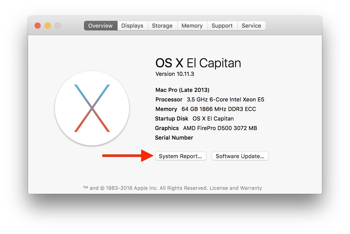Screen dimensions: 350x234
Task: Click 64 GB 1866 MHz DDR3 ECC value
Action: tap(219, 109)
